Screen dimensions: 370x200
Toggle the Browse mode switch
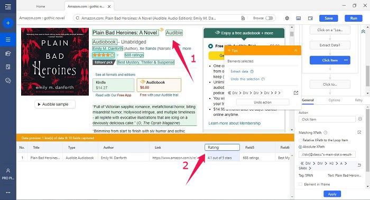pyautogui.click(x=269, y=18)
